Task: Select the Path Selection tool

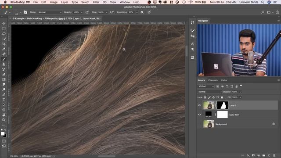Action: 4,104
